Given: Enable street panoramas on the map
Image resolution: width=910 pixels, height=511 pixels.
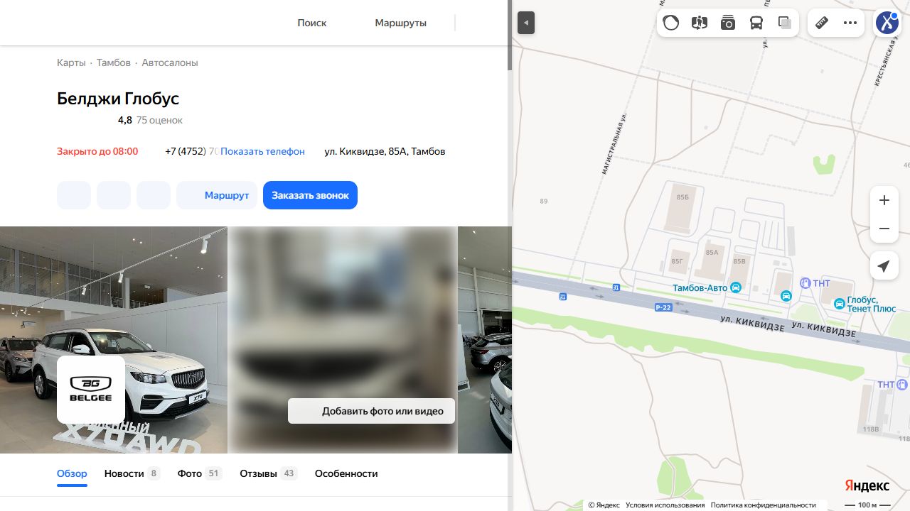Looking at the screenshot, I should click(x=700, y=23).
